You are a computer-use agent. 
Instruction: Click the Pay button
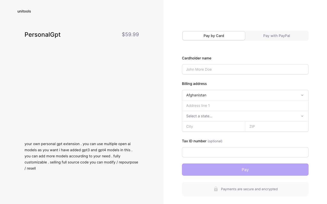tap(245, 170)
